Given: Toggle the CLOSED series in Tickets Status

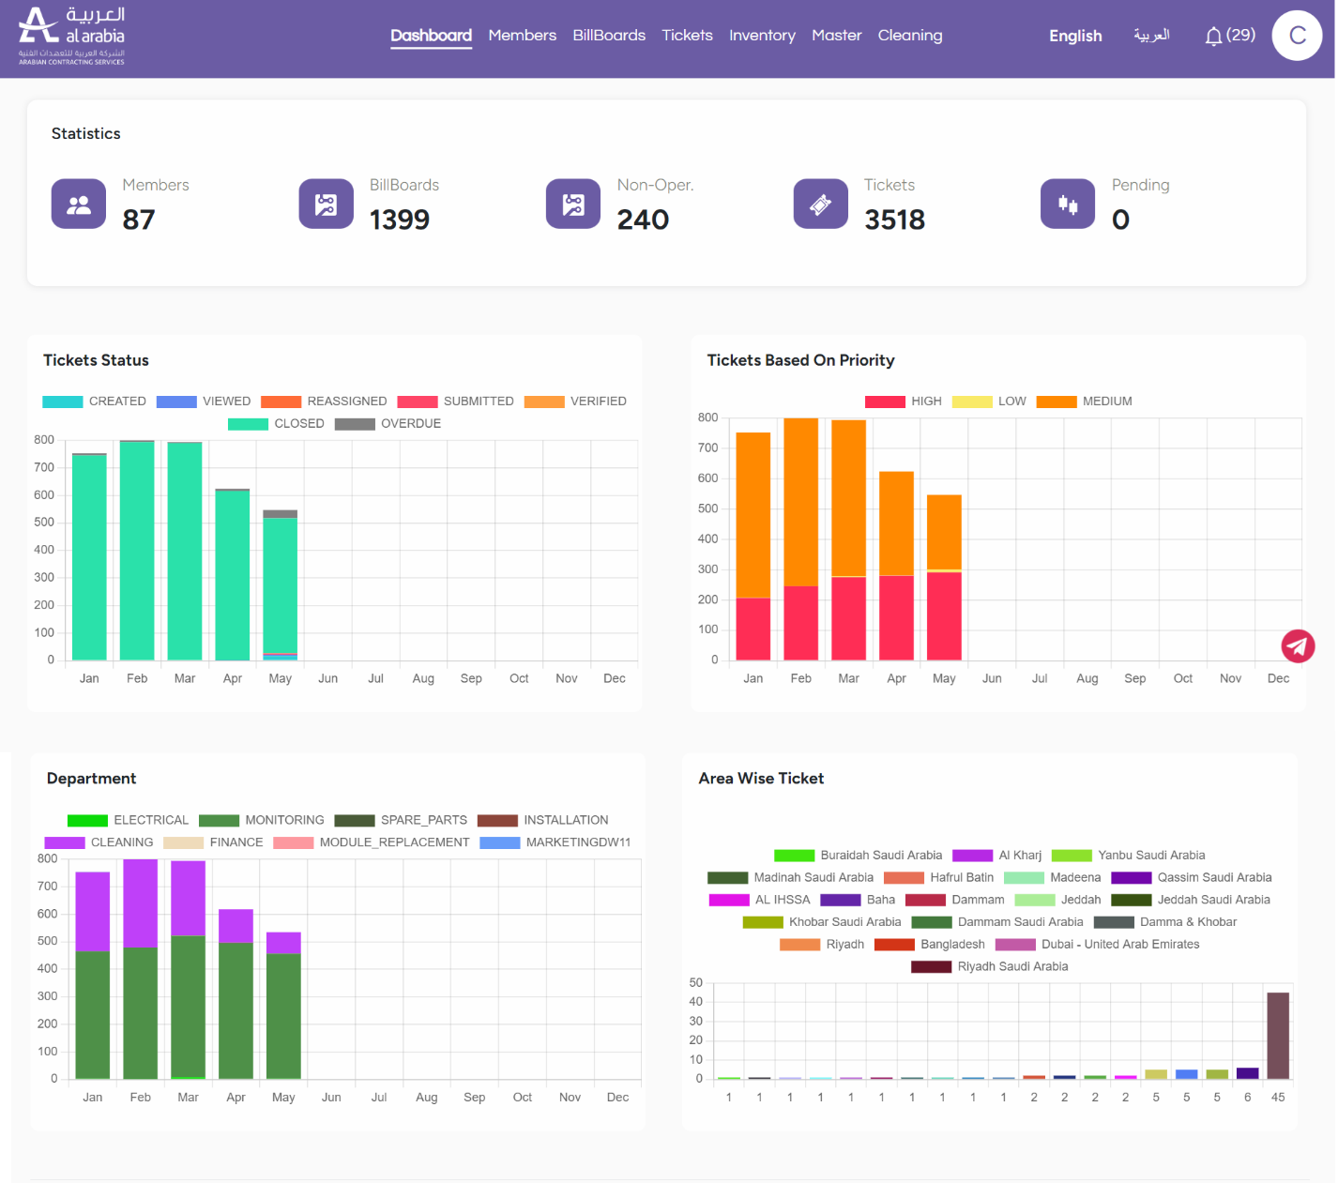Looking at the screenshot, I should click(x=277, y=424).
